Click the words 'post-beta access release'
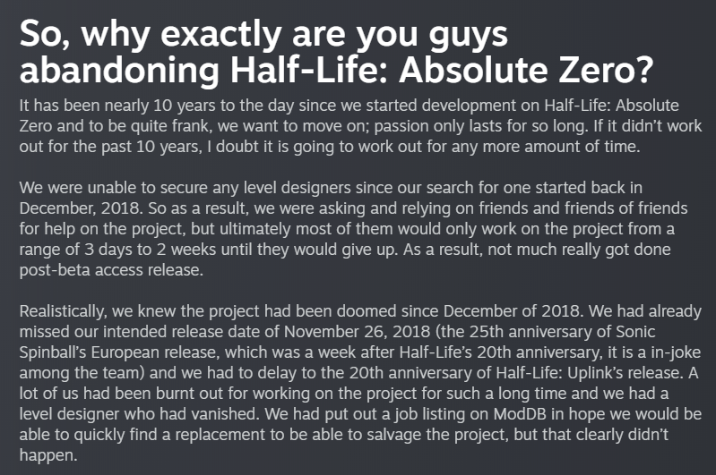This screenshot has height=475, width=716. point(110,270)
